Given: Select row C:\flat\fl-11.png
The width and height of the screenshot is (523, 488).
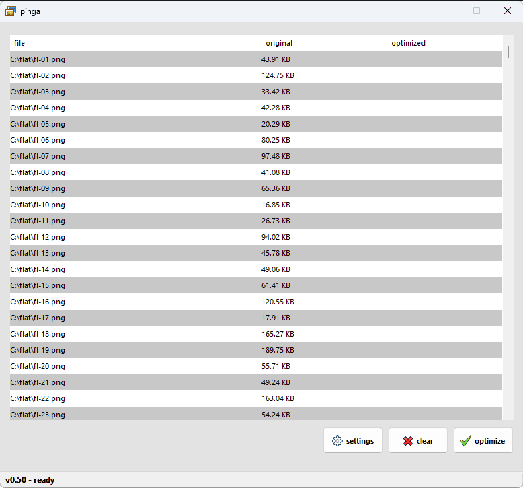Looking at the screenshot, I should coord(256,221).
